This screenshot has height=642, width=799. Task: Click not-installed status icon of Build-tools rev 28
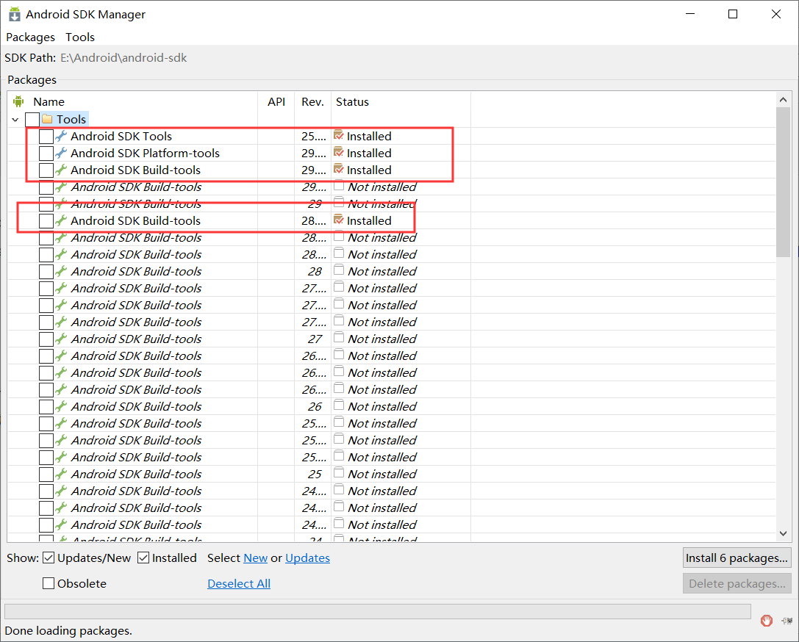pyautogui.click(x=338, y=270)
